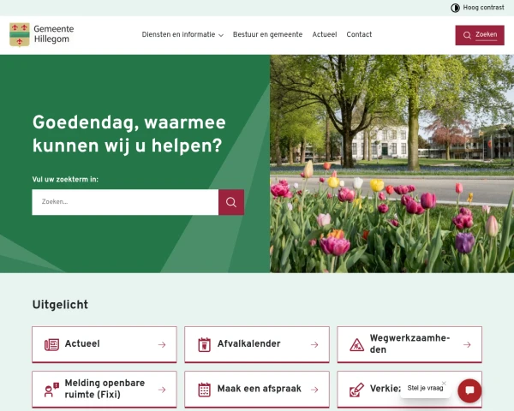Click the Melding openbare ruimte person icon
The image size is (514, 411).
51,390
